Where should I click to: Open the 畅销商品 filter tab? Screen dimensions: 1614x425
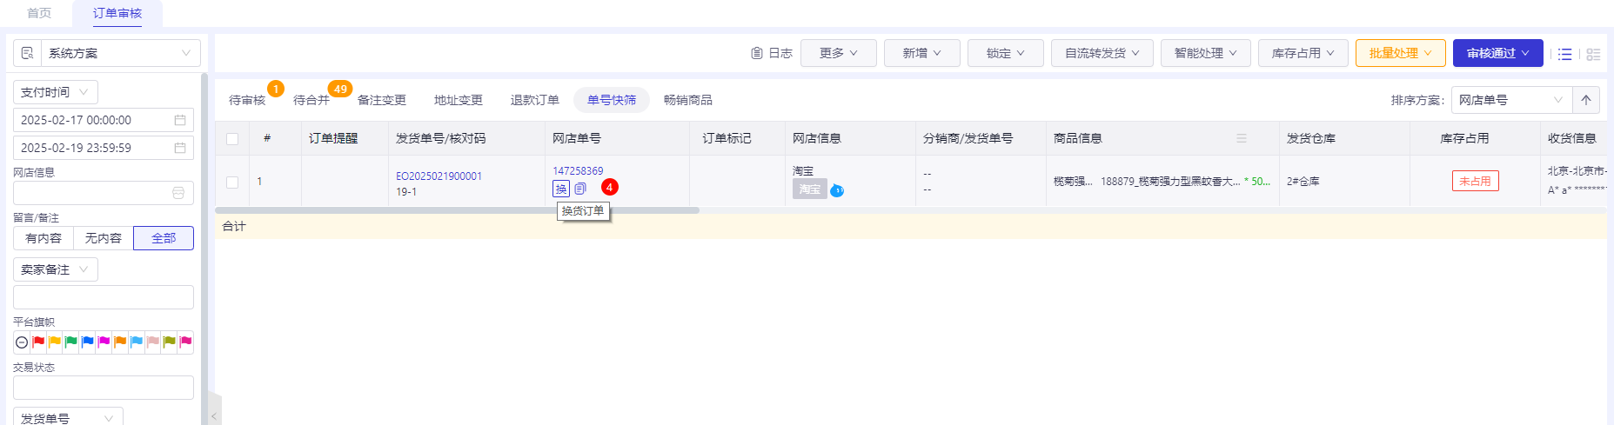click(688, 100)
